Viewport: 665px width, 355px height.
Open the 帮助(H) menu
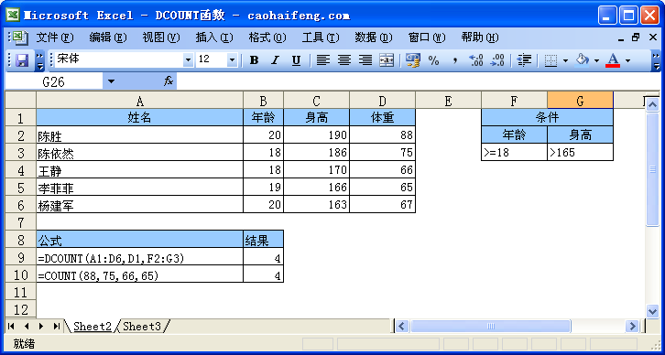click(x=480, y=38)
